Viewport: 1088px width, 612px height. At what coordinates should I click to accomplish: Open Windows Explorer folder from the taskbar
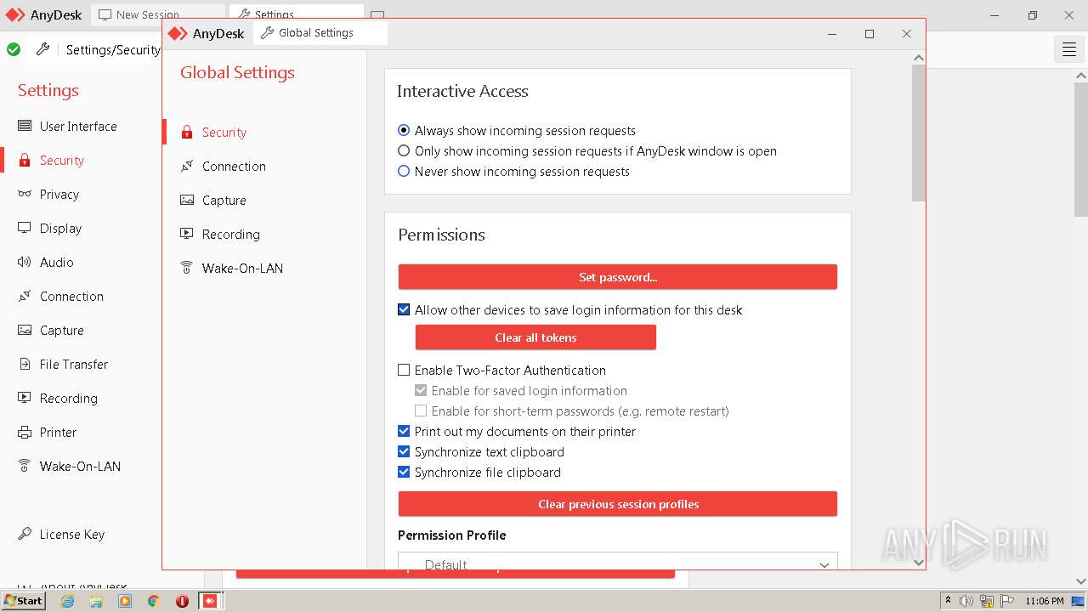[96, 601]
